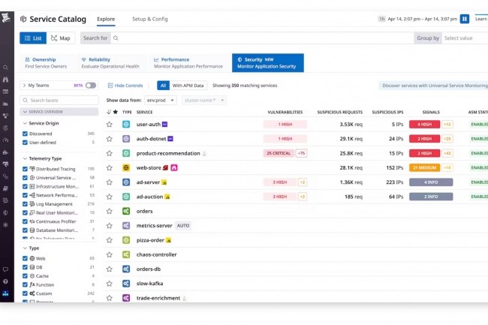Click the magnifier icon in the search bar
Image resolution: width=488 pixels, height=325 pixels.
[x=116, y=38]
